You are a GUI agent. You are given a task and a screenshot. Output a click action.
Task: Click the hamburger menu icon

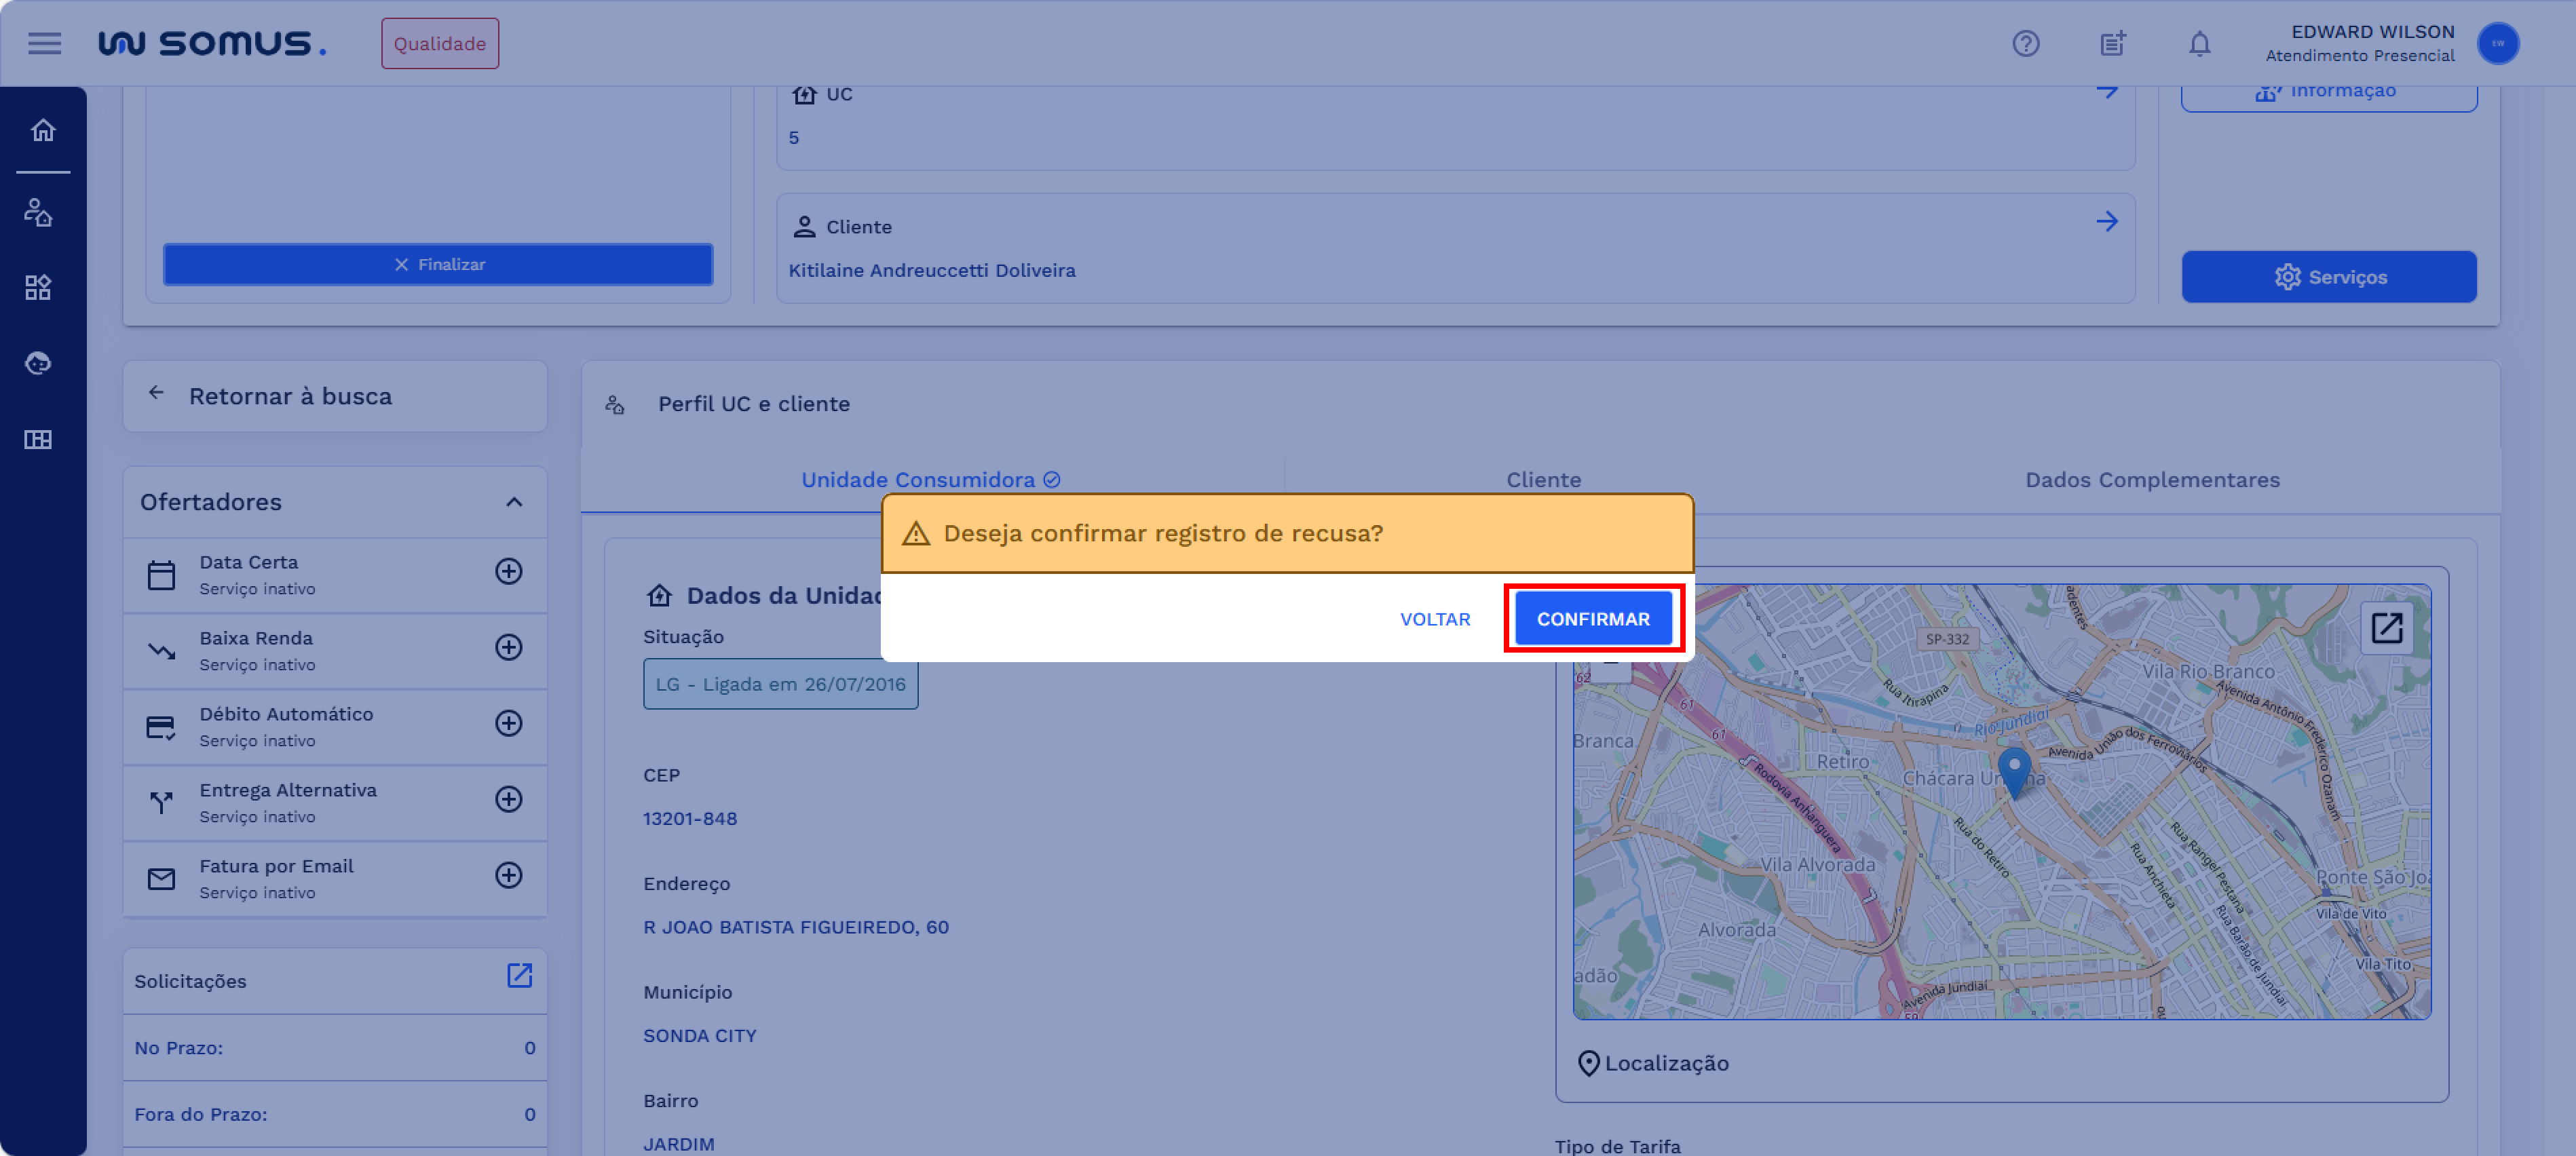44,43
